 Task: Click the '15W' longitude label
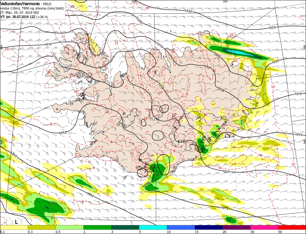(225, 2)
